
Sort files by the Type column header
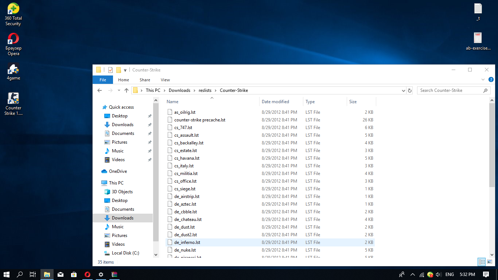(x=325, y=102)
